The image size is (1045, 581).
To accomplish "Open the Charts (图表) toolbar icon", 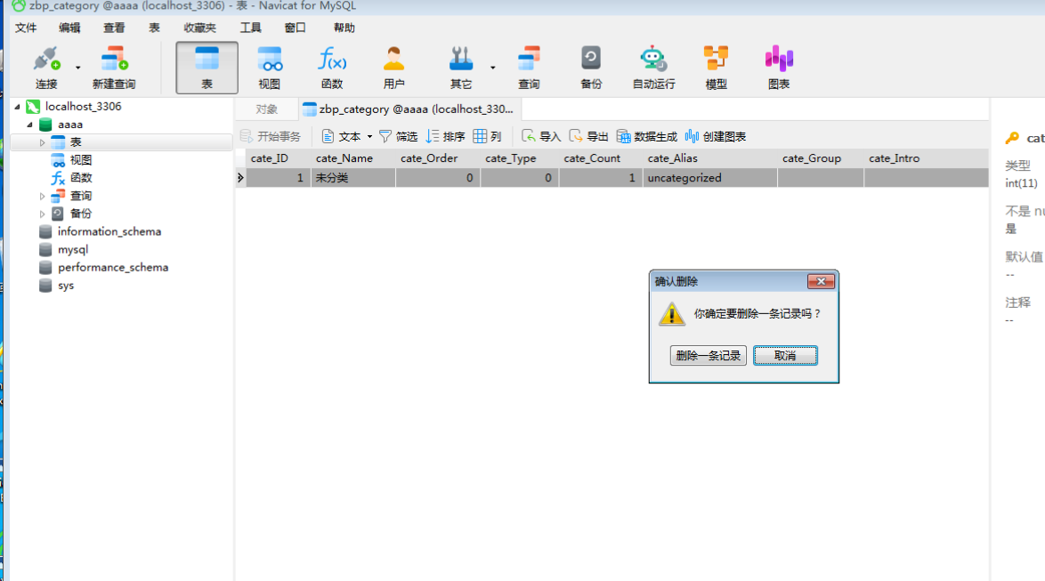I will tap(779, 68).
